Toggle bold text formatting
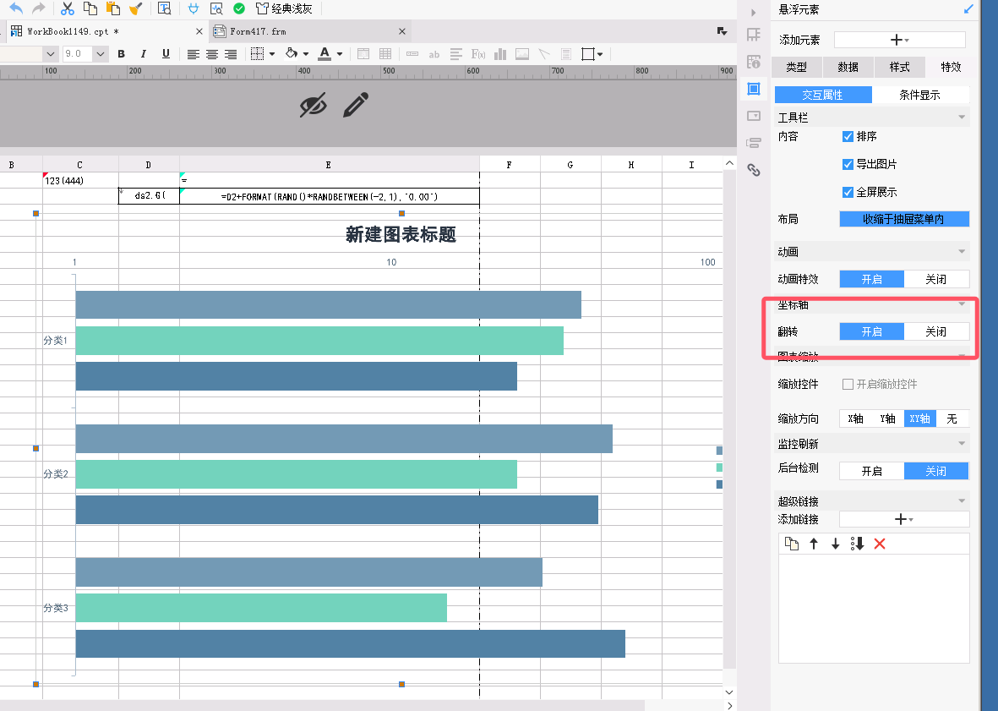This screenshot has height=711, width=998. coord(121,54)
